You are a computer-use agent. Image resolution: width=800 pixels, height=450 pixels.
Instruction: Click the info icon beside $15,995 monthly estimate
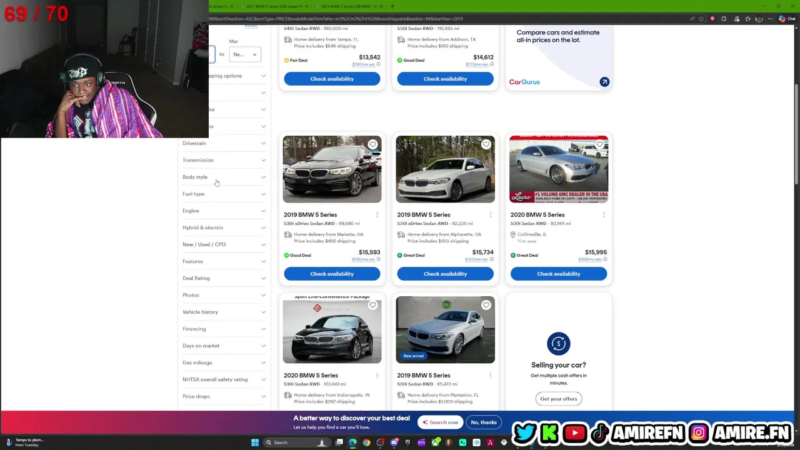[605, 259]
